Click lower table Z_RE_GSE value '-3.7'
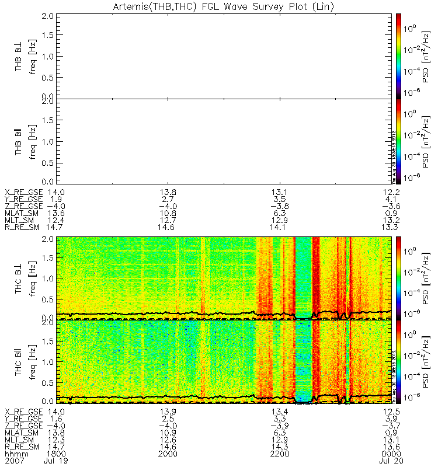Image resolution: width=438 pixels, height=467 pixels. point(391,426)
